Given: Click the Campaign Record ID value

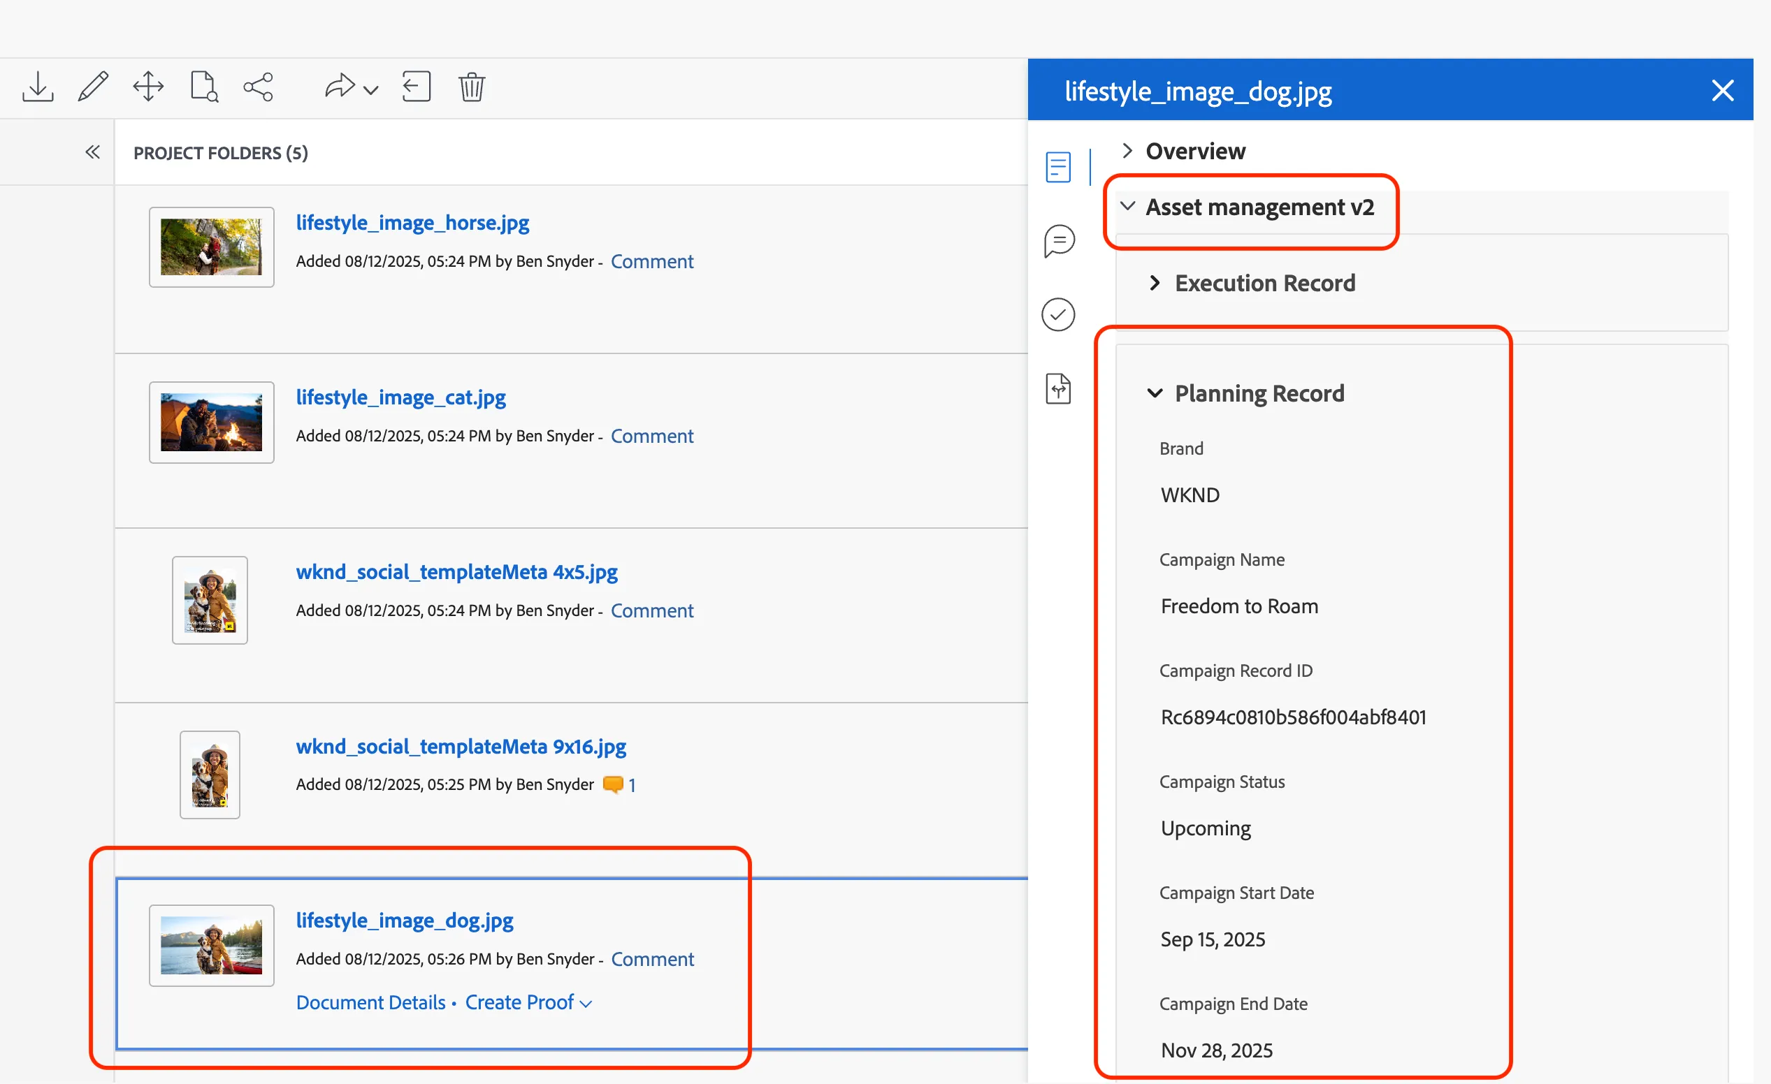Looking at the screenshot, I should pyautogui.click(x=1294, y=717).
